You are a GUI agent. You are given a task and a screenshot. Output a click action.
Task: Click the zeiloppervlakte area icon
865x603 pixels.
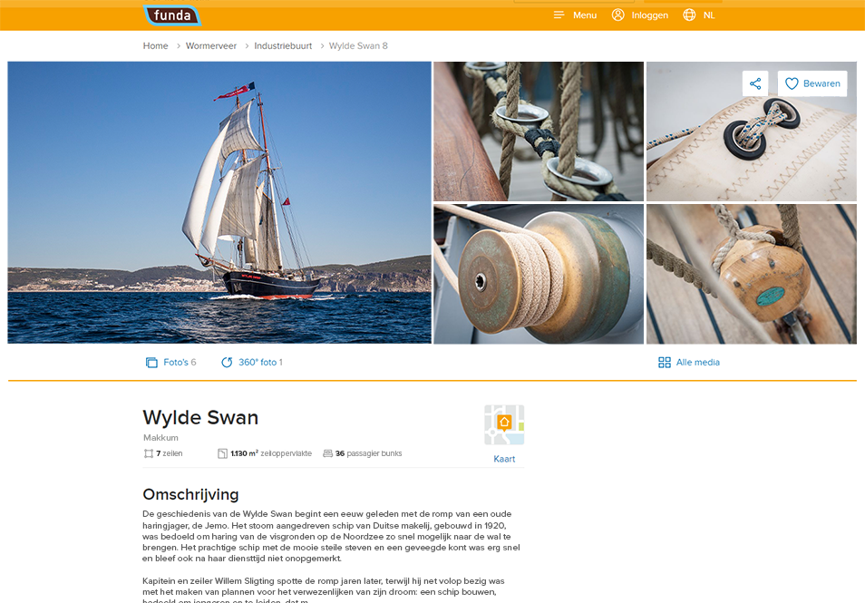pos(222,453)
